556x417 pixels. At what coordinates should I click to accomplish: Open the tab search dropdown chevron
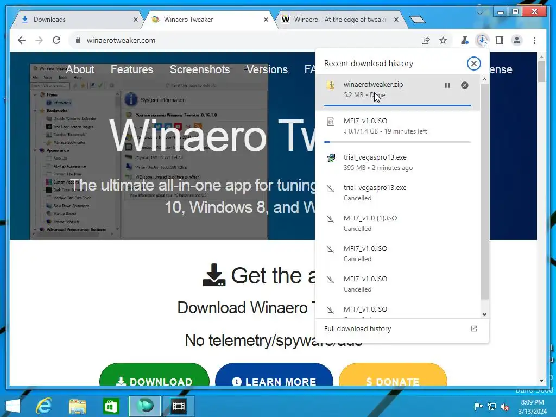point(480,13)
